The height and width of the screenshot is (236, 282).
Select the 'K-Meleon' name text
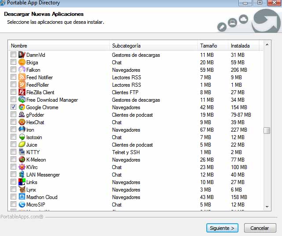click(36, 160)
